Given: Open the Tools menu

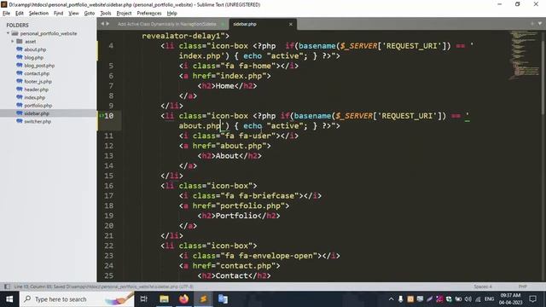Looking at the screenshot, I should pyautogui.click(x=106, y=14).
